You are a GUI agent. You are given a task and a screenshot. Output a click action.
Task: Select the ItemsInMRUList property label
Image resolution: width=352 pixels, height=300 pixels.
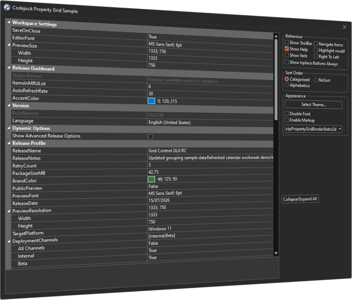pyautogui.click(x=29, y=83)
